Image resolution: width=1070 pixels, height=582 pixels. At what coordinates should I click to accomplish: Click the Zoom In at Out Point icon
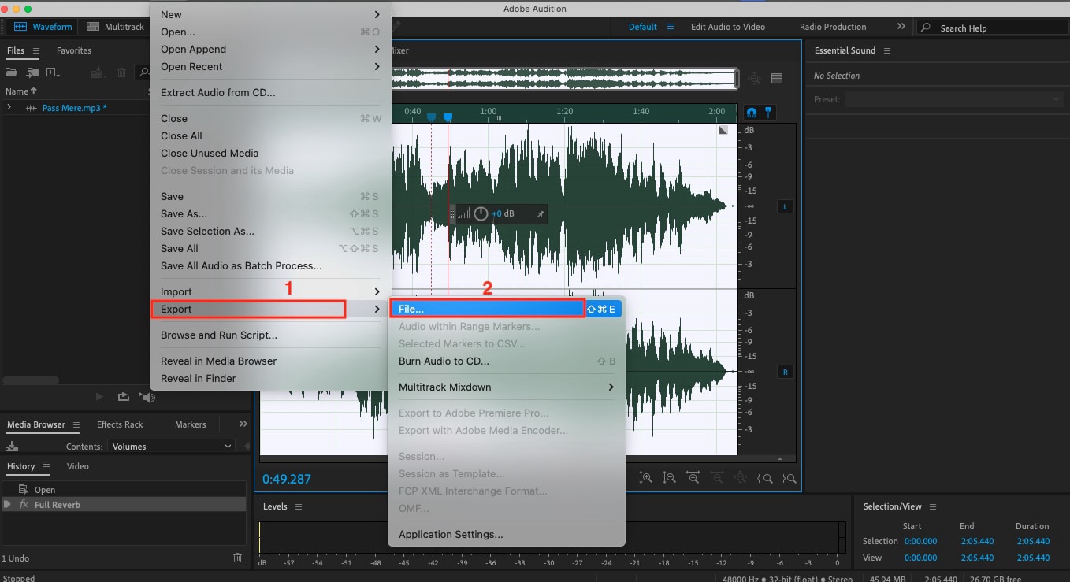point(789,478)
